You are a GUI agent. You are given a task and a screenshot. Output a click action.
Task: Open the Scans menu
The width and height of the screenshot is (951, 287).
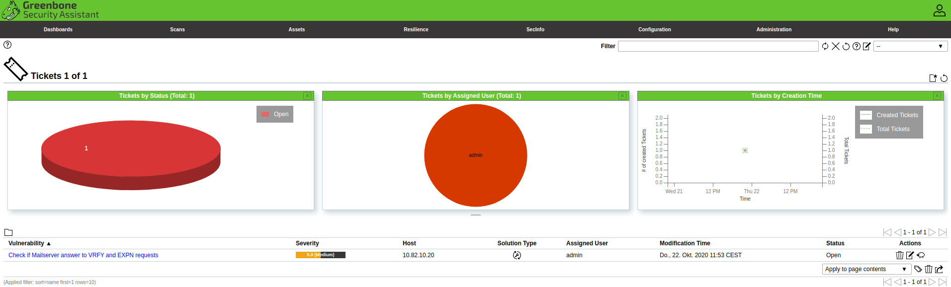177,29
